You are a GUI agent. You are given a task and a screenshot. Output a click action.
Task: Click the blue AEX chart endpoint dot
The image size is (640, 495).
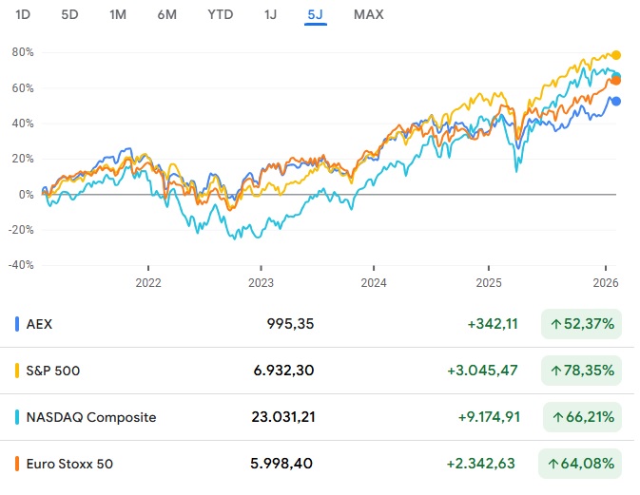[x=616, y=101]
